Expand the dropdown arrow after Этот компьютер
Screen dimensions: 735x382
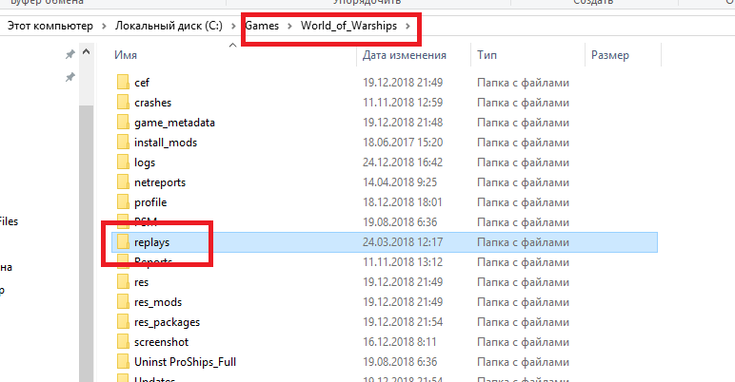(x=104, y=26)
